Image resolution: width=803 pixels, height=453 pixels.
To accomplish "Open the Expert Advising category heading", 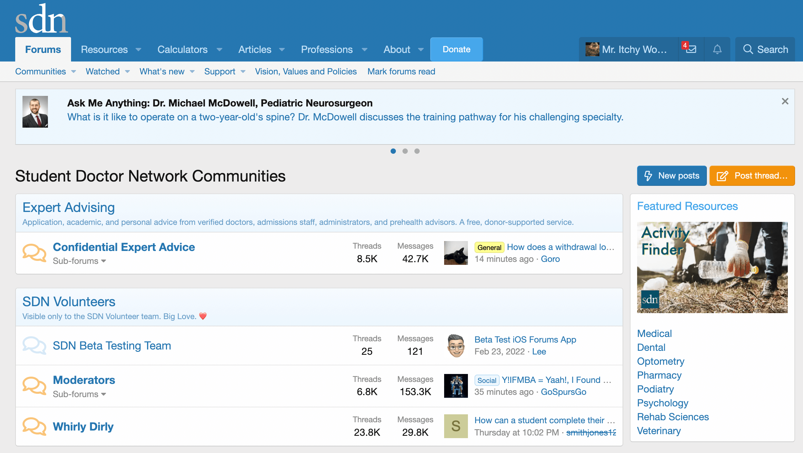I will (x=68, y=207).
